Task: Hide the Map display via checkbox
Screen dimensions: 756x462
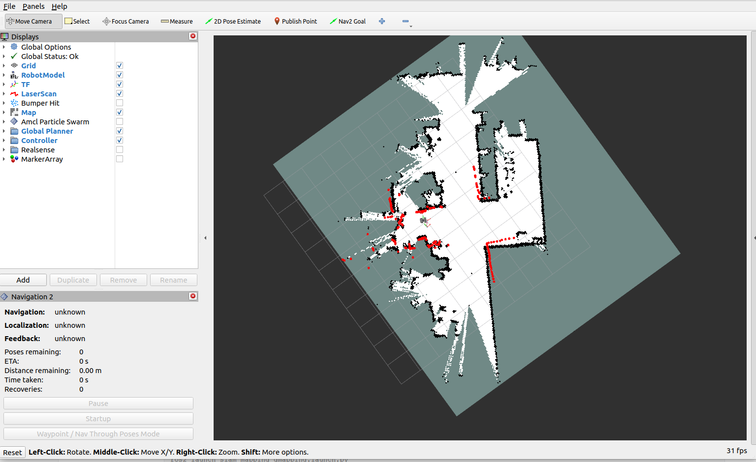Action: 120,112
